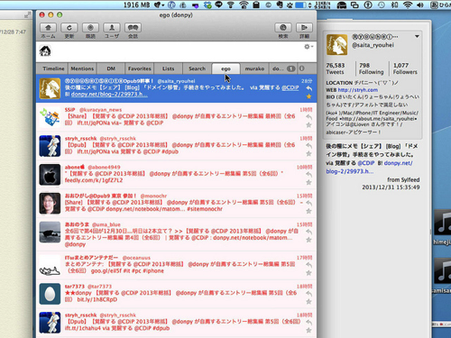Click the 検索 (Search) toolbar icon
This screenshot has width=451, height=338.
point(283,28)
